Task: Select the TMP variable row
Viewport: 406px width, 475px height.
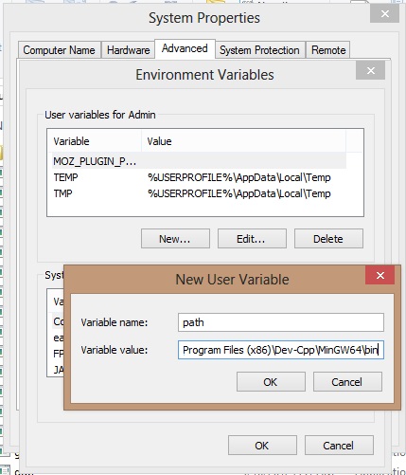Action: 198,193
